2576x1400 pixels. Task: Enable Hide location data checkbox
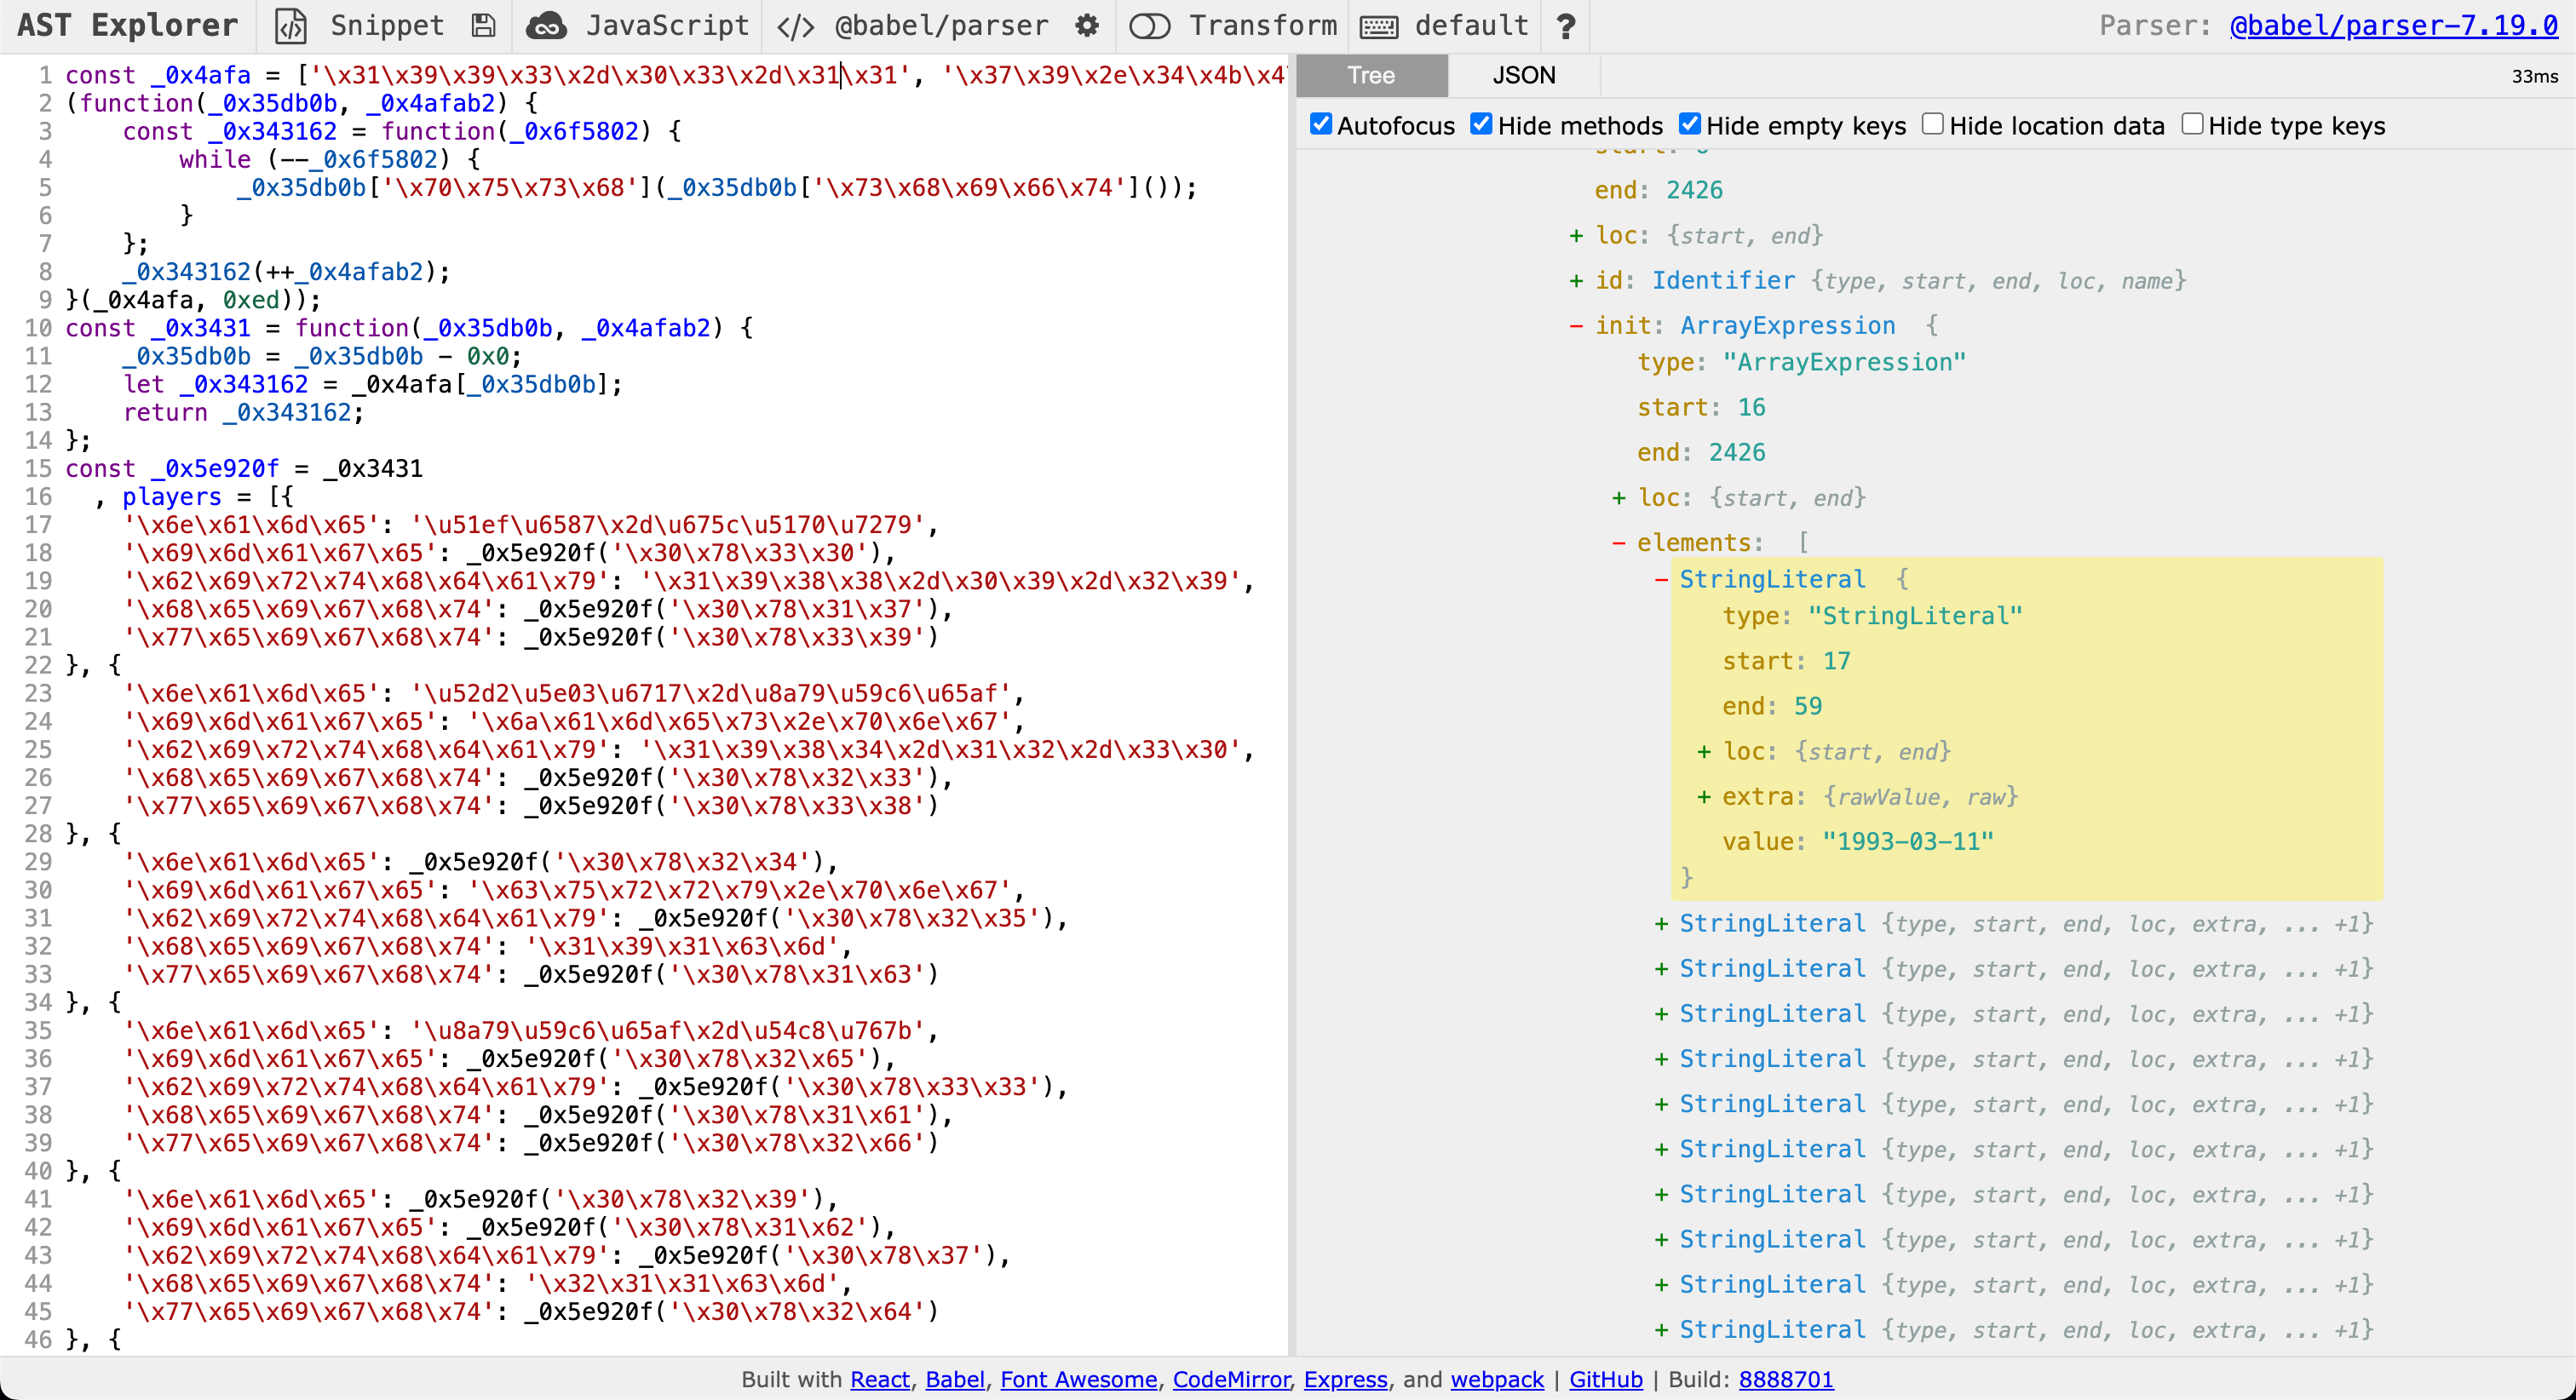click(x=1932, y=124)
